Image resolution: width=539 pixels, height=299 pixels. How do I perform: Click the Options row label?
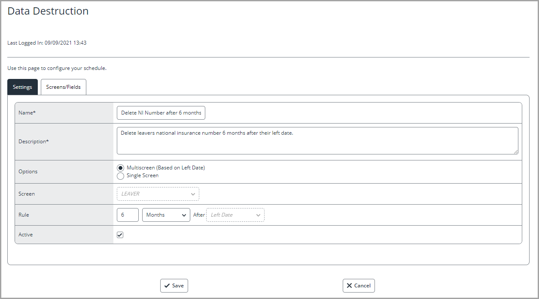(x=28, y=172)
